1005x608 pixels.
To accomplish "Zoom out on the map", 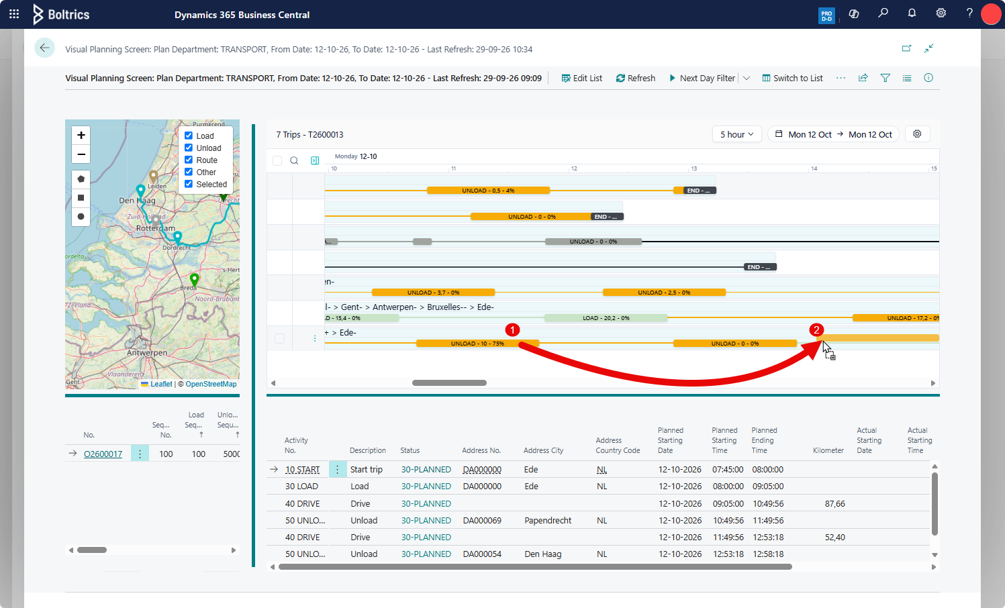I will click(x=81, y=154).
